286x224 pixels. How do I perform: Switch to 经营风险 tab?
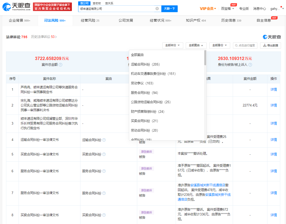point(90,20)
